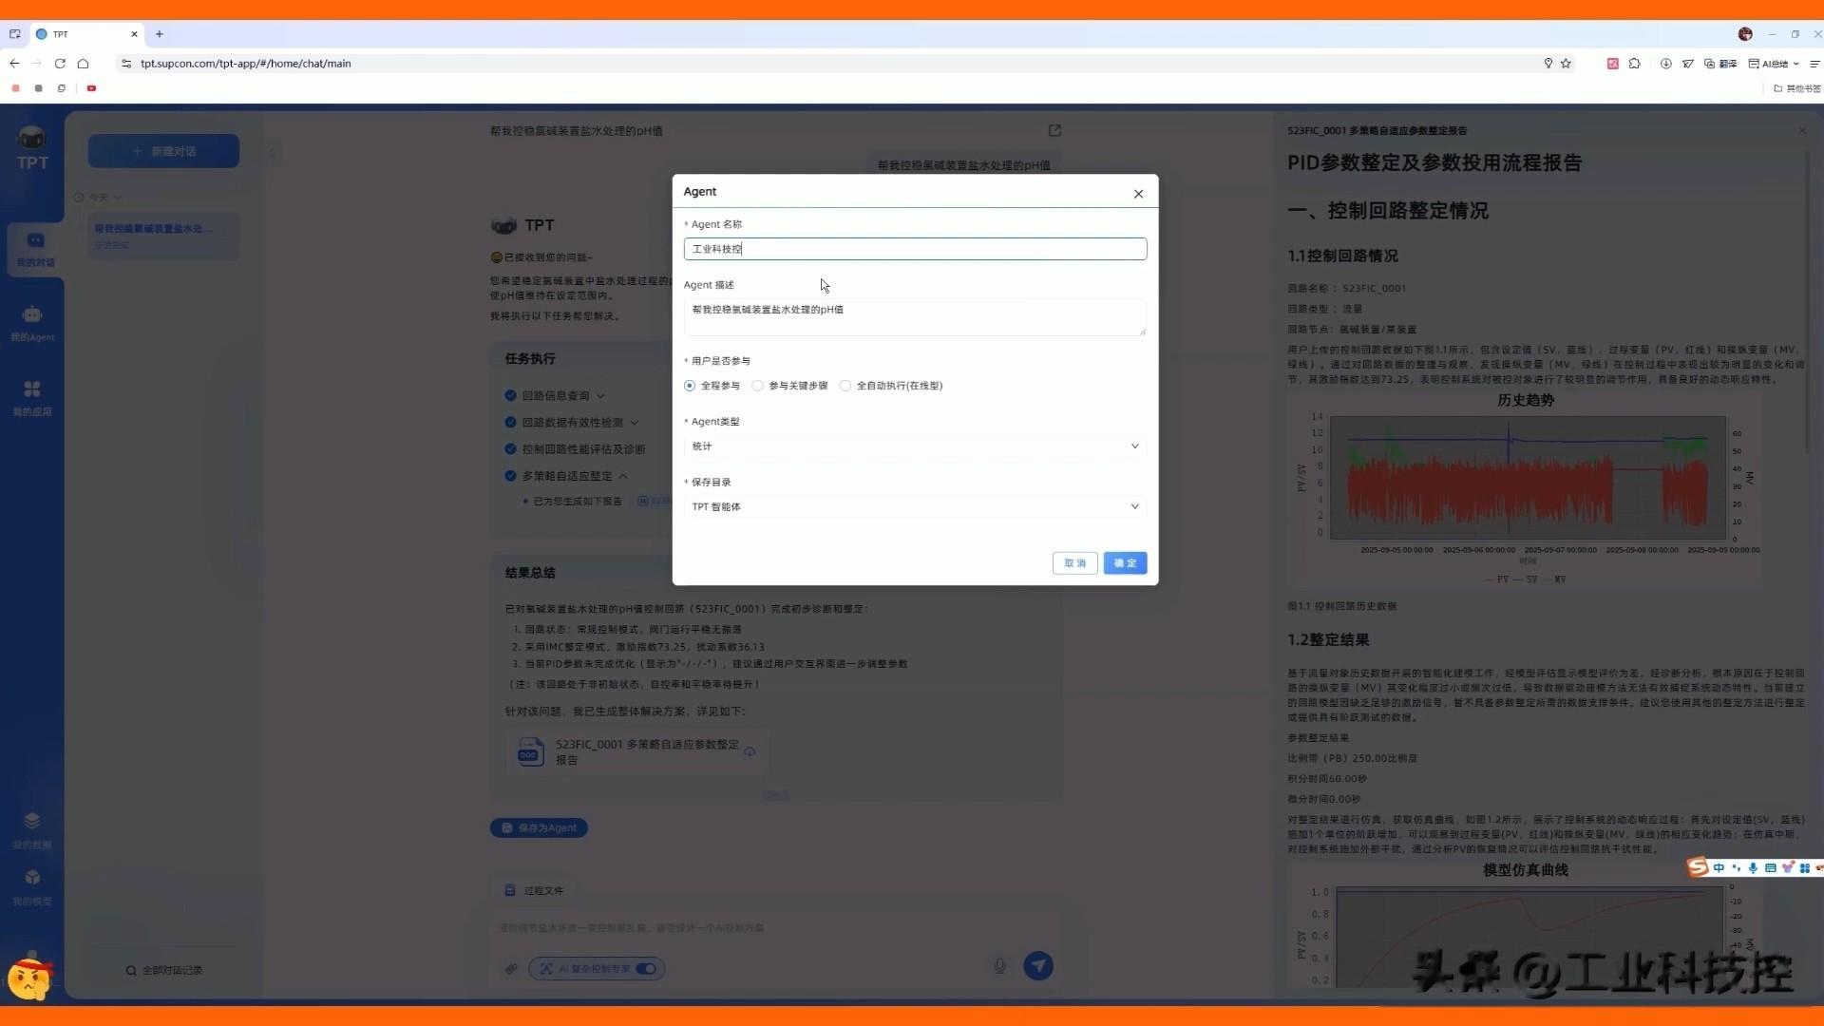This screenshot has height=1026, width=1824.
Task: Open the 保存目录 dropdown
Action: click(x=914, y=507)
